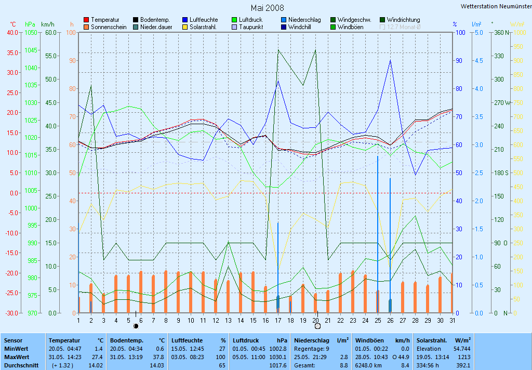Screen dimensions: 532x370
Task: Click the black Bodentemp. legend swatch
Action: 136,20
